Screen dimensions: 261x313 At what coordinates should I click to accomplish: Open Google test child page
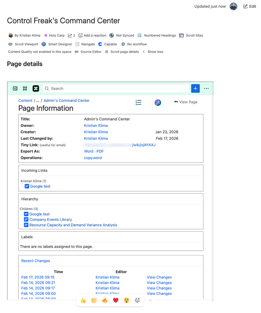click(39, 214)
